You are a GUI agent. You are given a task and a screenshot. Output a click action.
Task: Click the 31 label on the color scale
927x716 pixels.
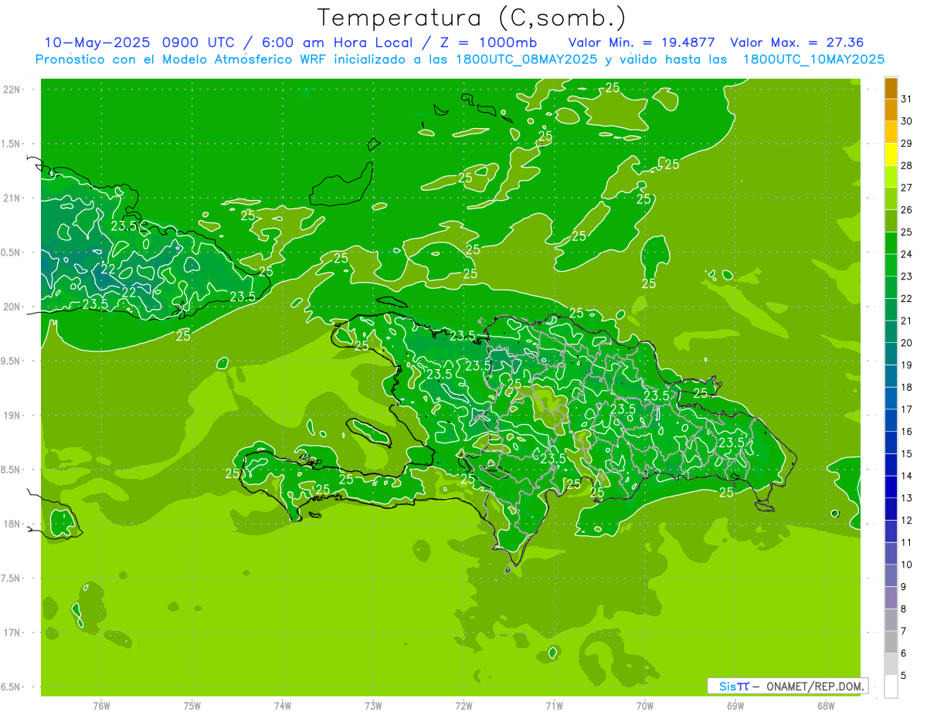pos(907,99)
